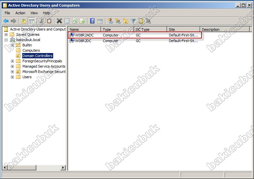The image size is (254, 179).
Task: Click the Back arrow in toolbar
Action: coord(6,21)
